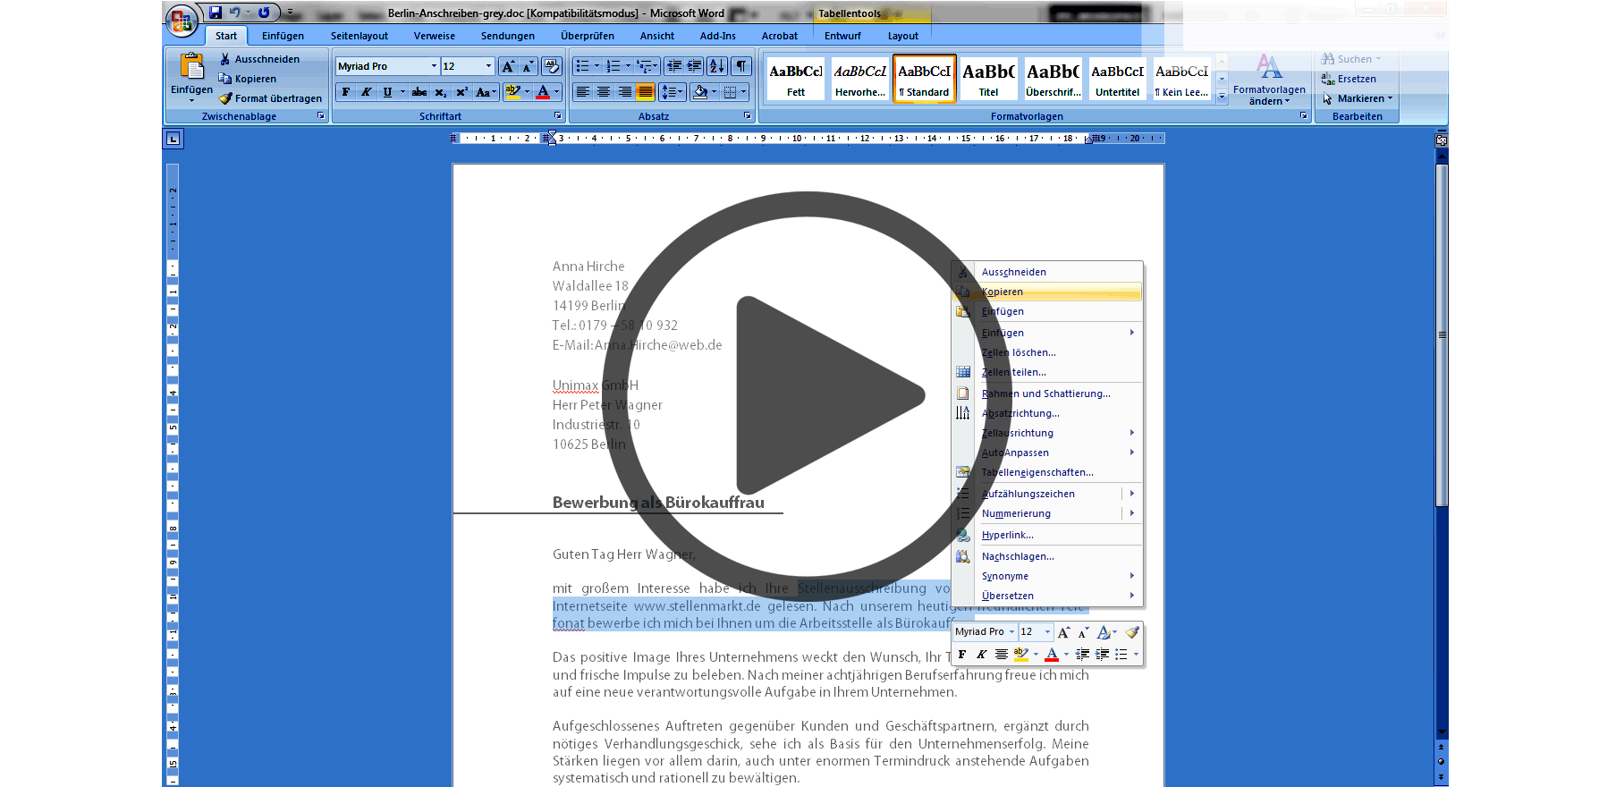
Task: Click red font color swatch in mini toolbar
Action: (1052, 655)
